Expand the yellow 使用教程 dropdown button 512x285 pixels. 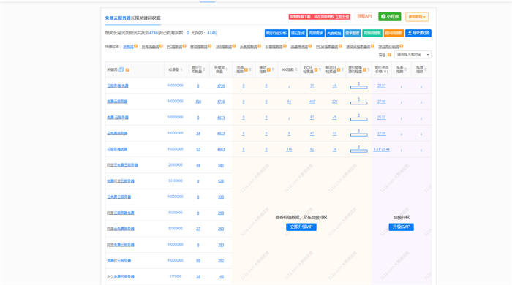point(417,17)
